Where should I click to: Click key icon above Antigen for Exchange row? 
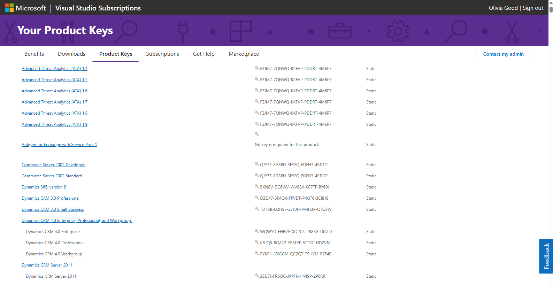[257, 134]
